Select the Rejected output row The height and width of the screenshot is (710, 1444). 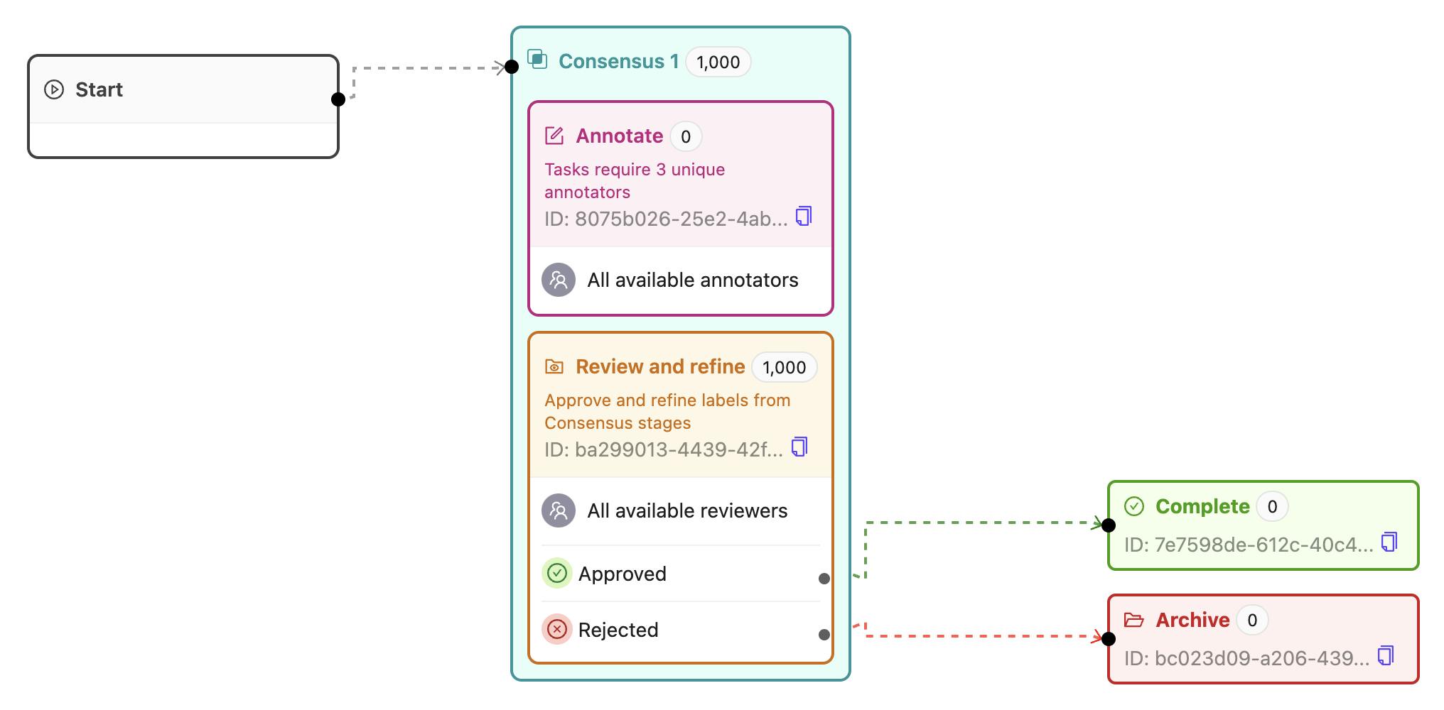coord(618,630)
